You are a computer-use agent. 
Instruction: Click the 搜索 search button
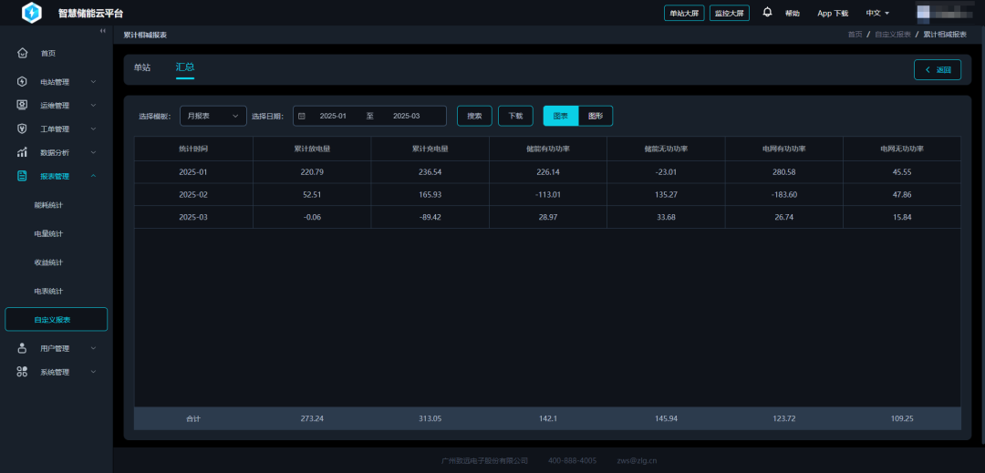(474, 116)
